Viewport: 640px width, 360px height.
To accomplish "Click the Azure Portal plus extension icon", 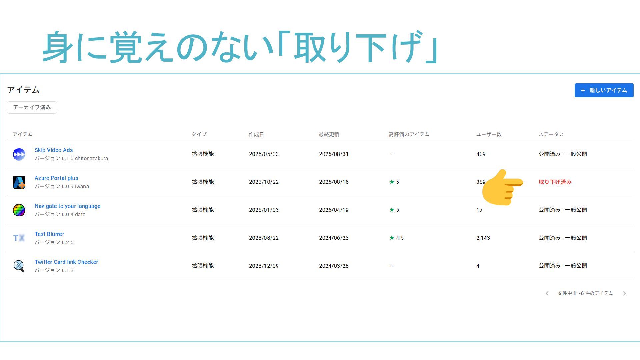I will (x=19, y=182).
